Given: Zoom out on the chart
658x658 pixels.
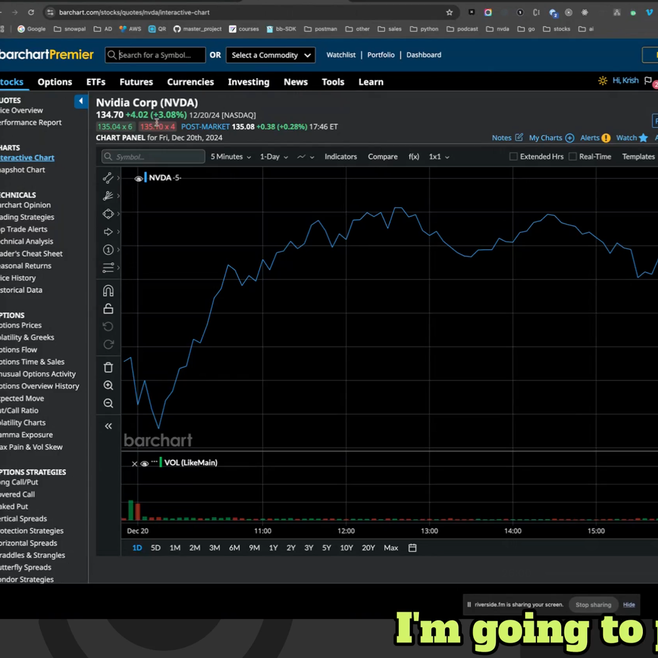Looking at the screenshot, I should click(x=108, y=403).
